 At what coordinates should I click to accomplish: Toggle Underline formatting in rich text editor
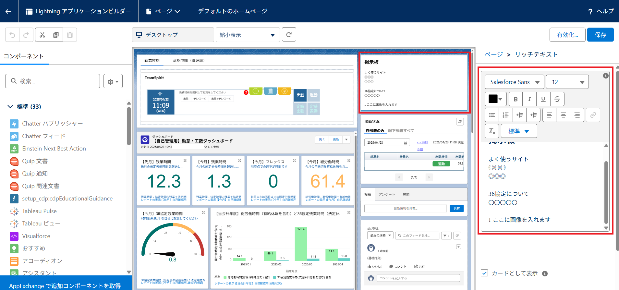coord(543,99)
